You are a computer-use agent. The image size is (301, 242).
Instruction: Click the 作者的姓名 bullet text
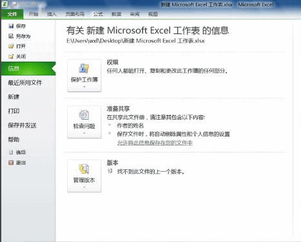pos(130,126)
